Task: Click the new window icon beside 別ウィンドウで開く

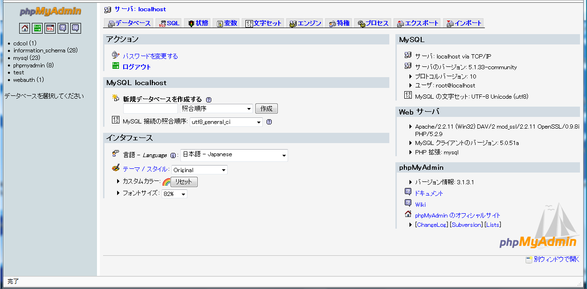Action: click(x=529, y=260)
